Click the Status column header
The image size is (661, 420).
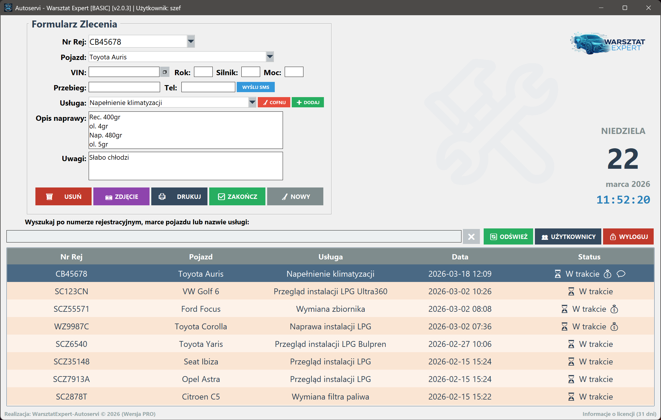(x=589, y=257)
